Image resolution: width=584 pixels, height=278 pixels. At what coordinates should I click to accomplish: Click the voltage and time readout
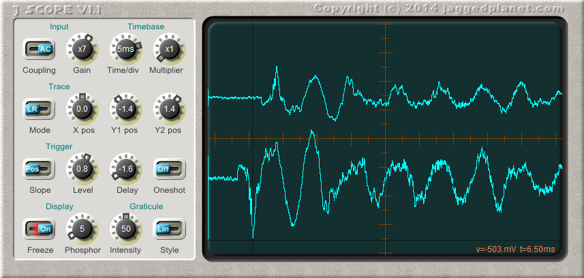pos(515,249)
